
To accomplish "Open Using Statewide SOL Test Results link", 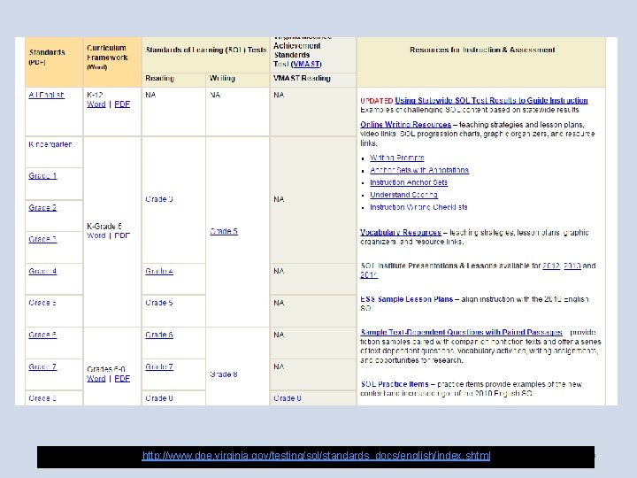I will click(491, 100).
